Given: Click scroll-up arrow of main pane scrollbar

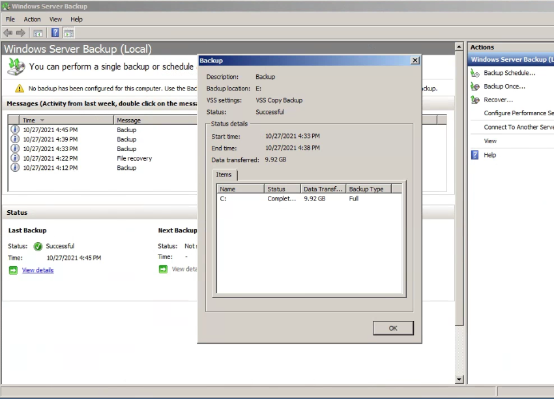Looking at the screenshot, I should tap(459, 46).
